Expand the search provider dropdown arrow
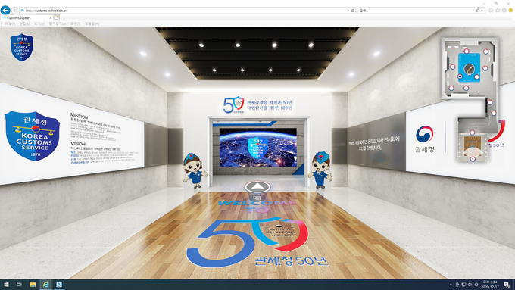Screen dimensions: 515x290 click(482, 11)
